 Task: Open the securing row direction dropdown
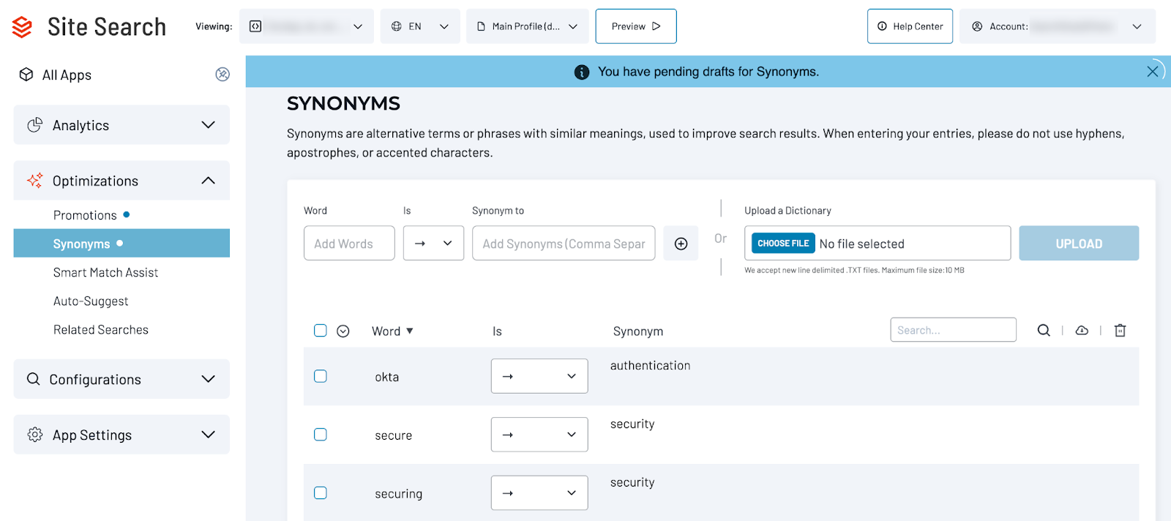(x=539, y=493)
